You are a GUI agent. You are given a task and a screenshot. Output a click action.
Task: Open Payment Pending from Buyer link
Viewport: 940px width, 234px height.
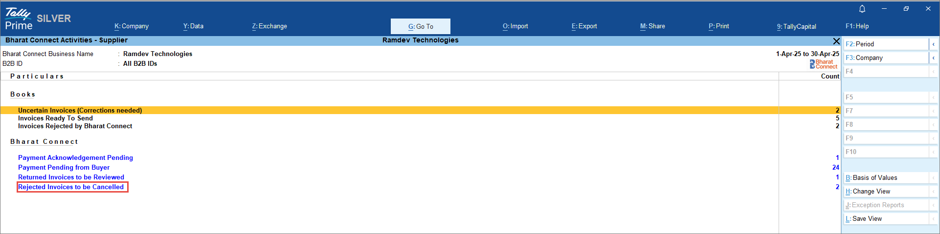coord(64,168)
